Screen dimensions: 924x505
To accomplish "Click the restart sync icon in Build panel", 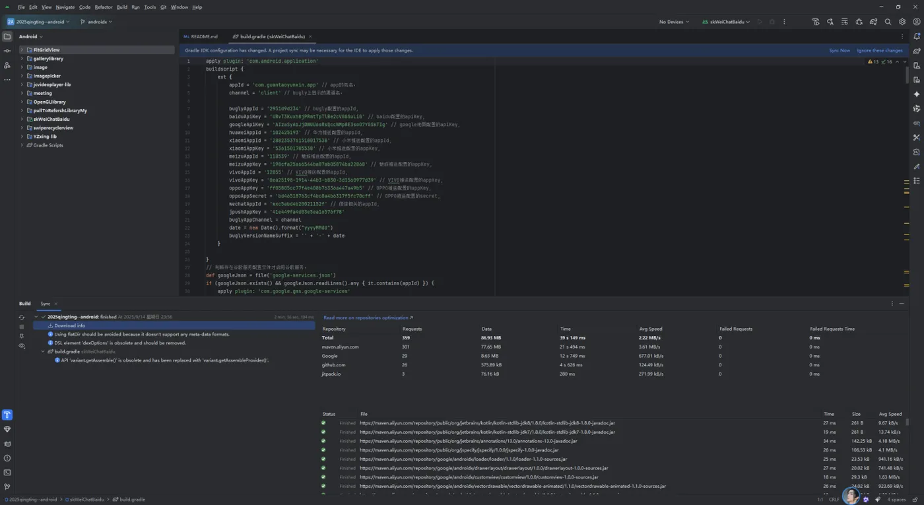I will tap(22, 318).
